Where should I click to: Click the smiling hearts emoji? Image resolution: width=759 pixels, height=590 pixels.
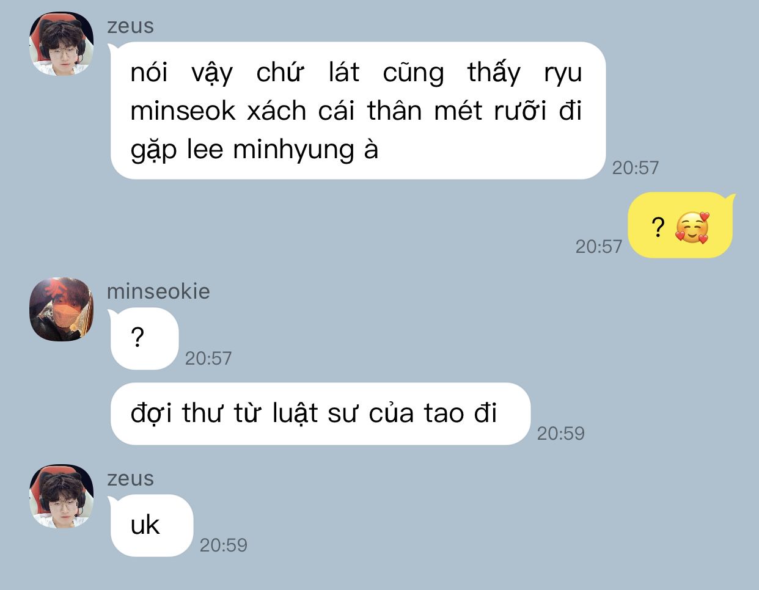(x=692, y=228)
